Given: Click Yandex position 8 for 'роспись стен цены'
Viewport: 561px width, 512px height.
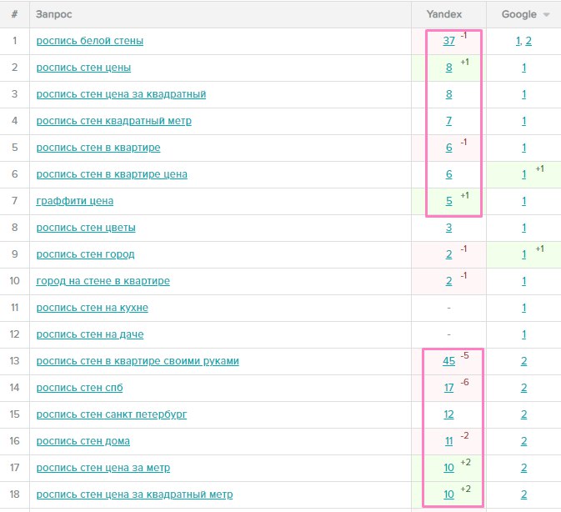Looking at the screenshot, I should [449, 68].
